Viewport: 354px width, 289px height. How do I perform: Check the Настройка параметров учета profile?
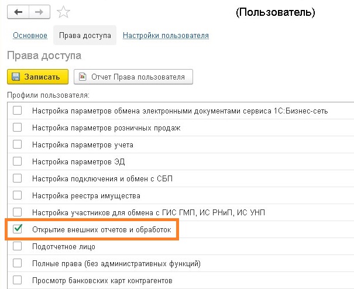pos(18,144)
